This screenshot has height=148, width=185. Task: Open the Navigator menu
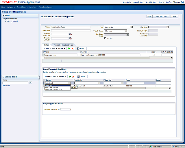[11, 7]
